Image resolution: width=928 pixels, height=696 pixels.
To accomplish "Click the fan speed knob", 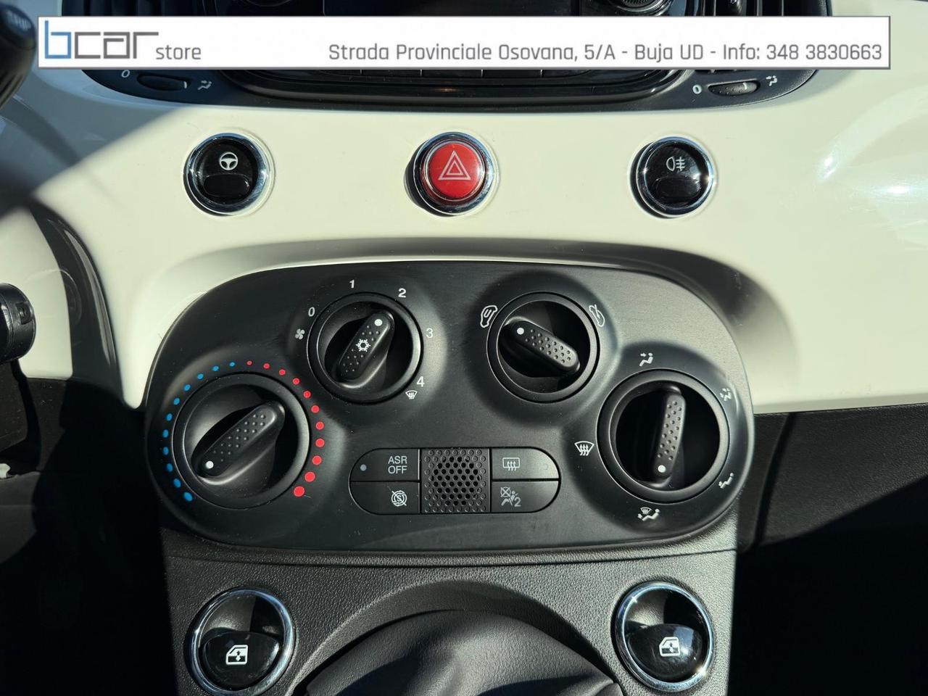I will coord(365,347).
